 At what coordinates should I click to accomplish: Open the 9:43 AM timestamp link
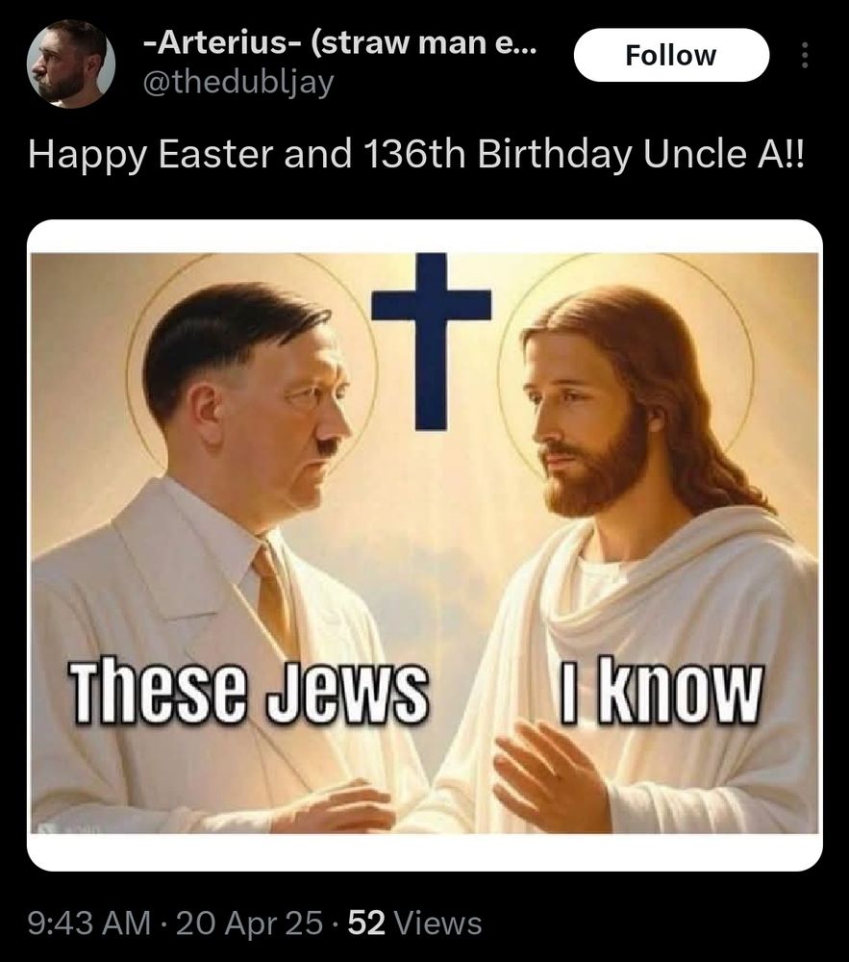coord(89,923)
